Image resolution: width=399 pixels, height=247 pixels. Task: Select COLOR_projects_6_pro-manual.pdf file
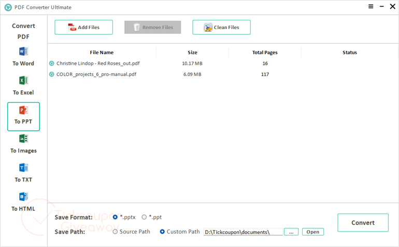point(96,74)
